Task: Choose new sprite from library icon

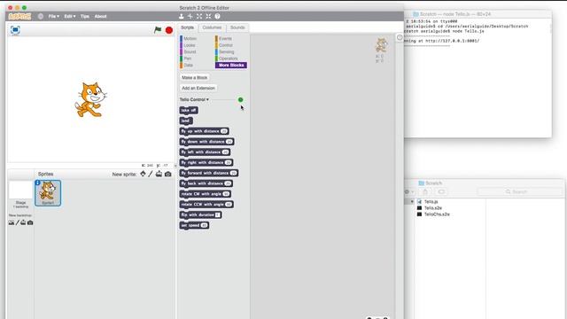Action: pos(143,174)
